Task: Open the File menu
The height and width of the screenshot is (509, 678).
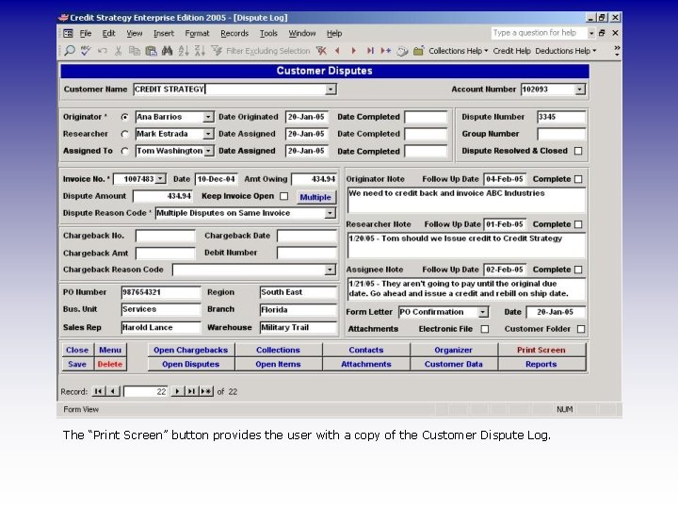Action: (x=86, y=33)
